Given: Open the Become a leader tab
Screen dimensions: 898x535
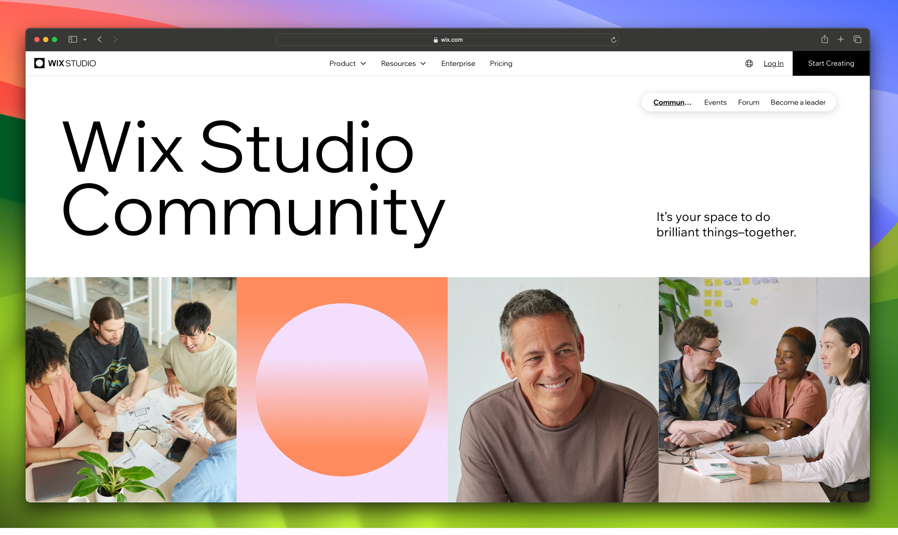Looking at the screenshot, I should coord(798,102).
